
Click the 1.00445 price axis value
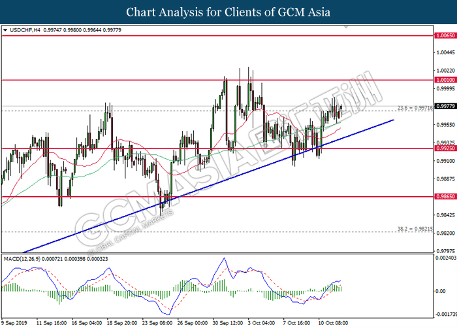(x=445, y=53)
